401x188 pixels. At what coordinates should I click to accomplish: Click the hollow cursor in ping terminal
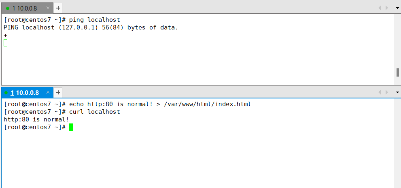coord(5,43)
